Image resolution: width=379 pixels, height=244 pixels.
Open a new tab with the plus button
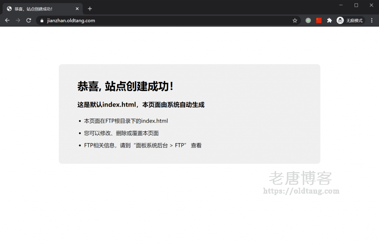[x=90, y=9]
